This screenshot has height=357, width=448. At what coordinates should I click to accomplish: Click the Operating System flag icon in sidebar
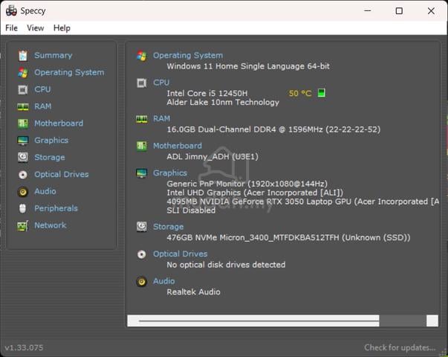click(x=23, y=73)
